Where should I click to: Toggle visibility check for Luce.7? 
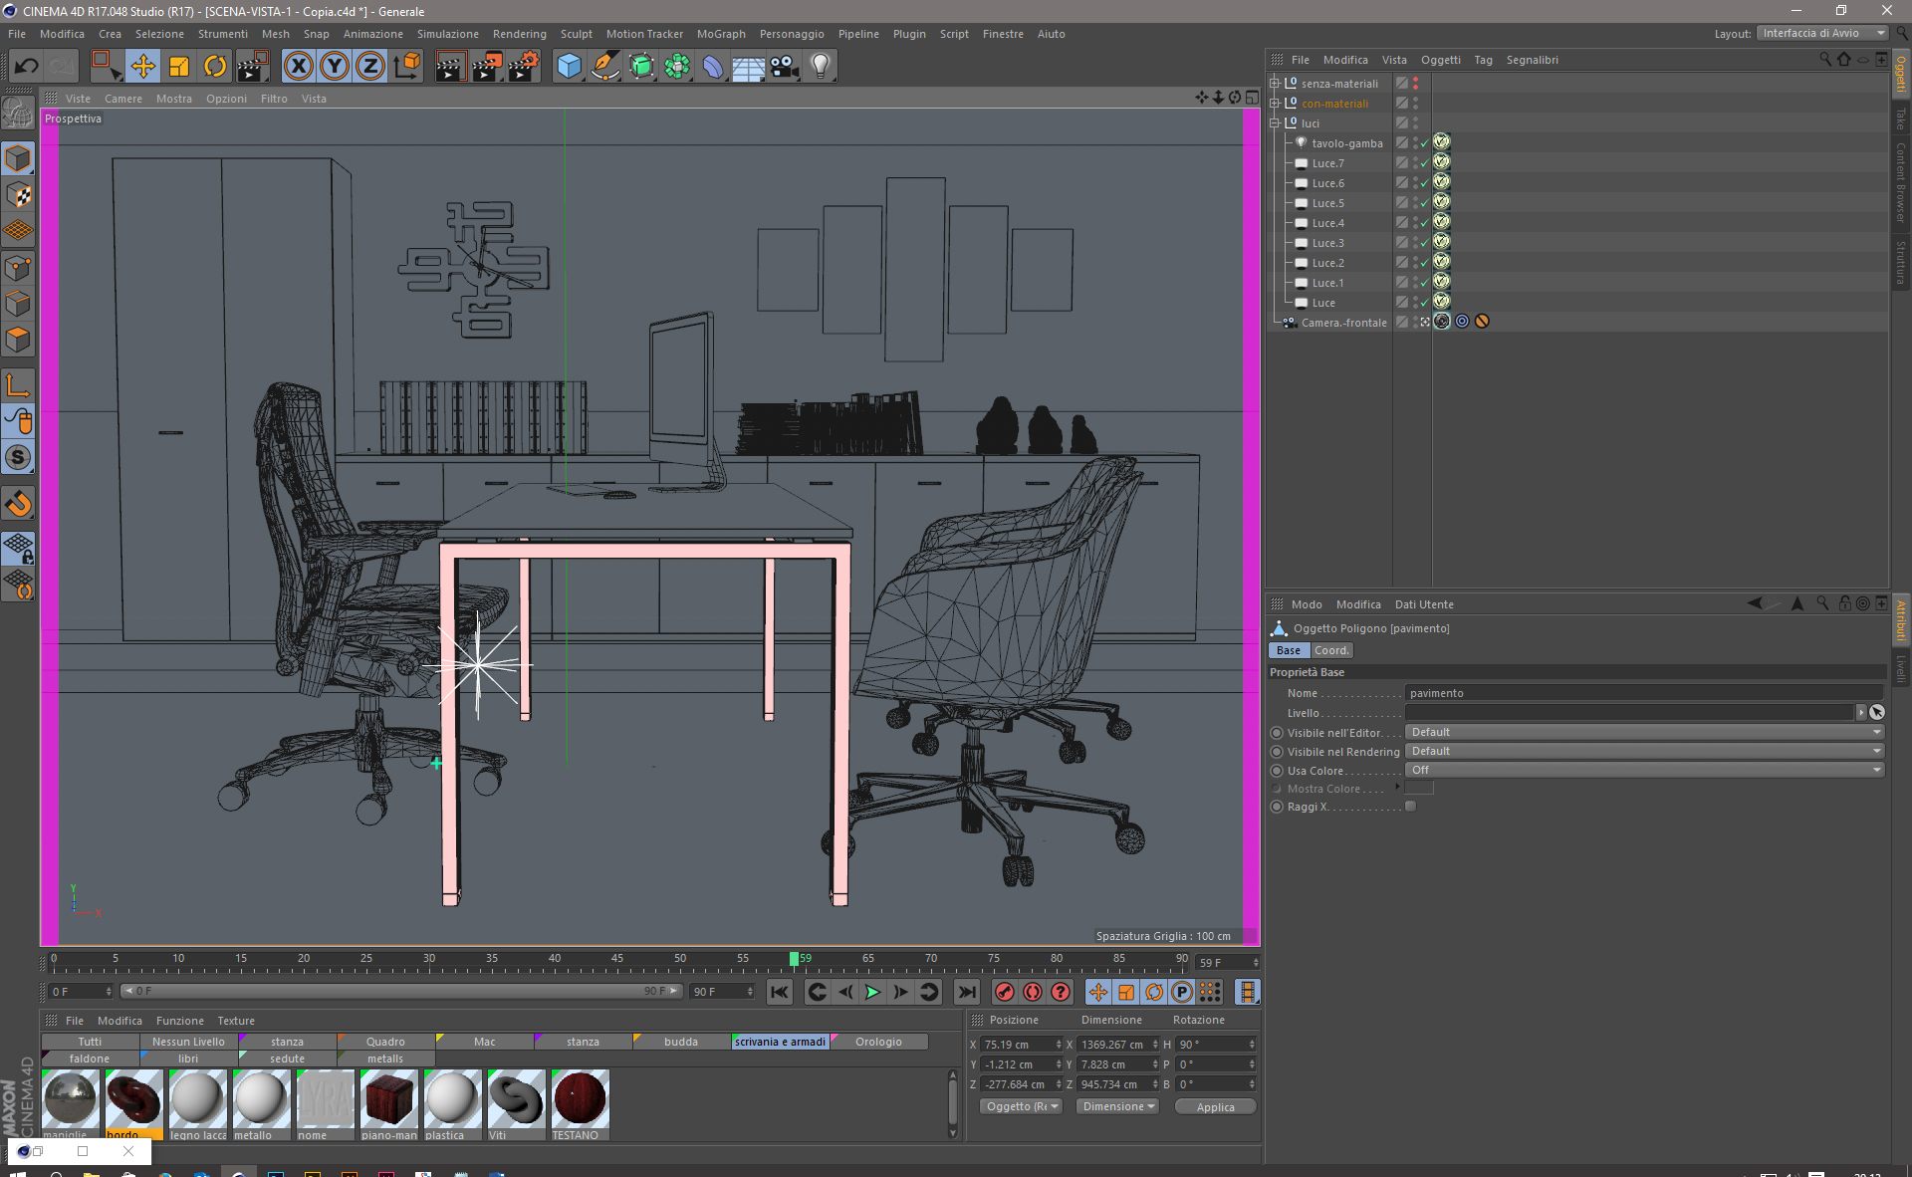(1424, 163)
